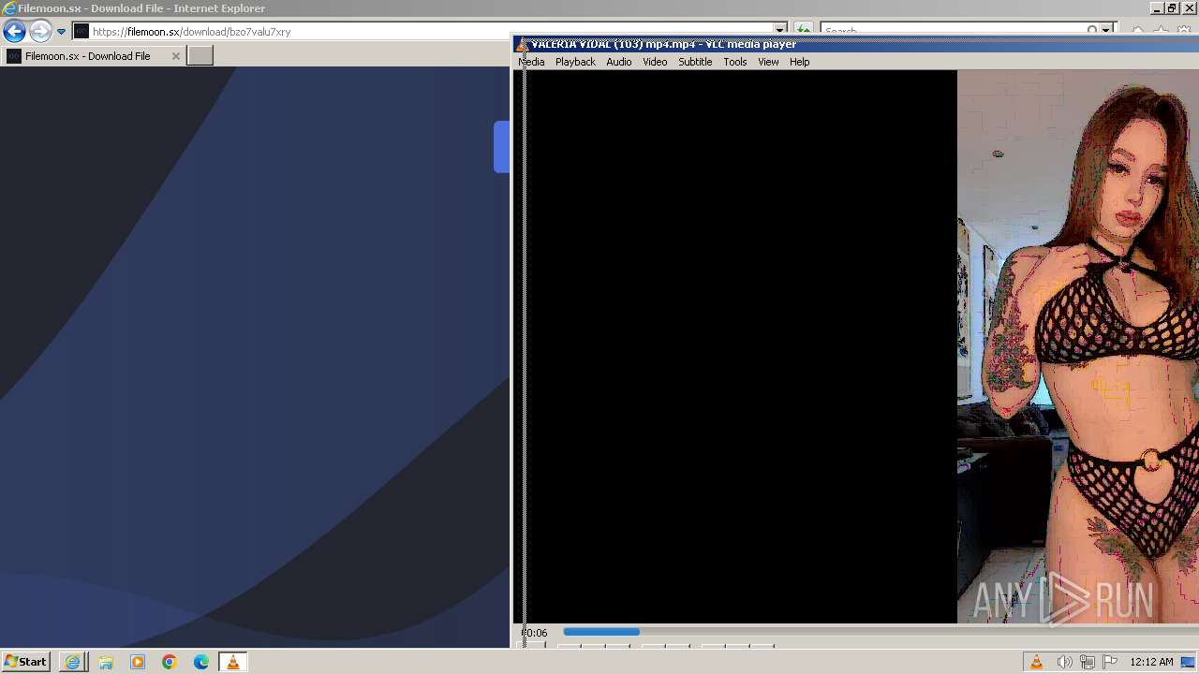Screen dimensions: 1199x674
Task: Click Internet Explorer taskbar icon
Action: pyautogui.click(x=73, y=662)
